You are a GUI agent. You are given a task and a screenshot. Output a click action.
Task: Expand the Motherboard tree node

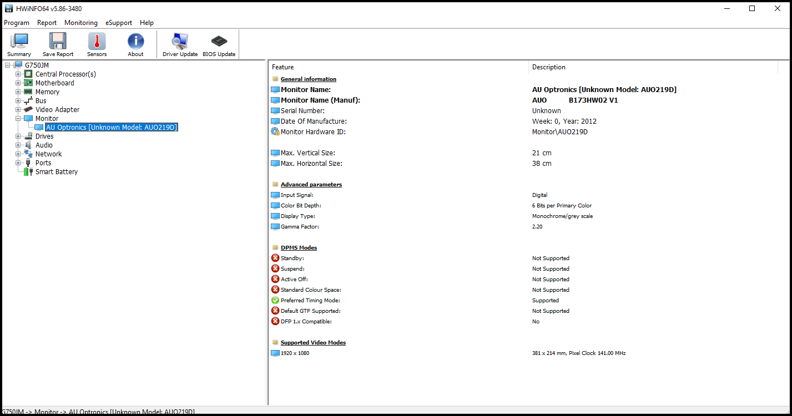18,83
